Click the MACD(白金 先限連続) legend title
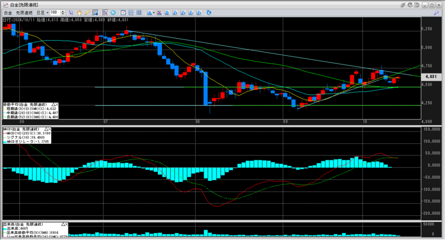445x240 pixels. 21,129
